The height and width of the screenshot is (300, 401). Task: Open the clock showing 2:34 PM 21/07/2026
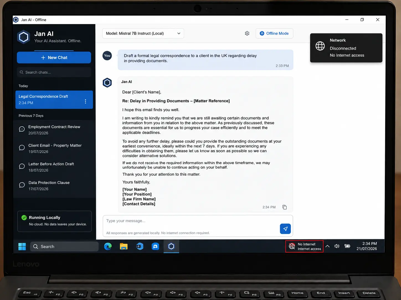coord(367,246)
